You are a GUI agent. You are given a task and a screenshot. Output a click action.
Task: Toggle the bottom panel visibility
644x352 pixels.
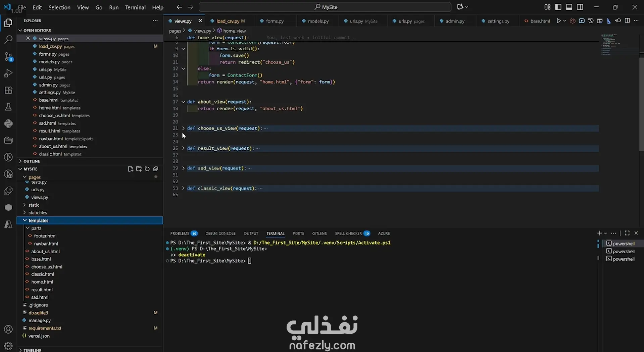(569, 7)
